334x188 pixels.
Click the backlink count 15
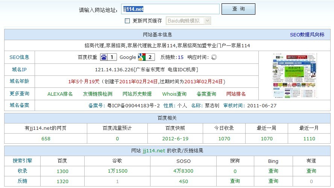point(181,57)
